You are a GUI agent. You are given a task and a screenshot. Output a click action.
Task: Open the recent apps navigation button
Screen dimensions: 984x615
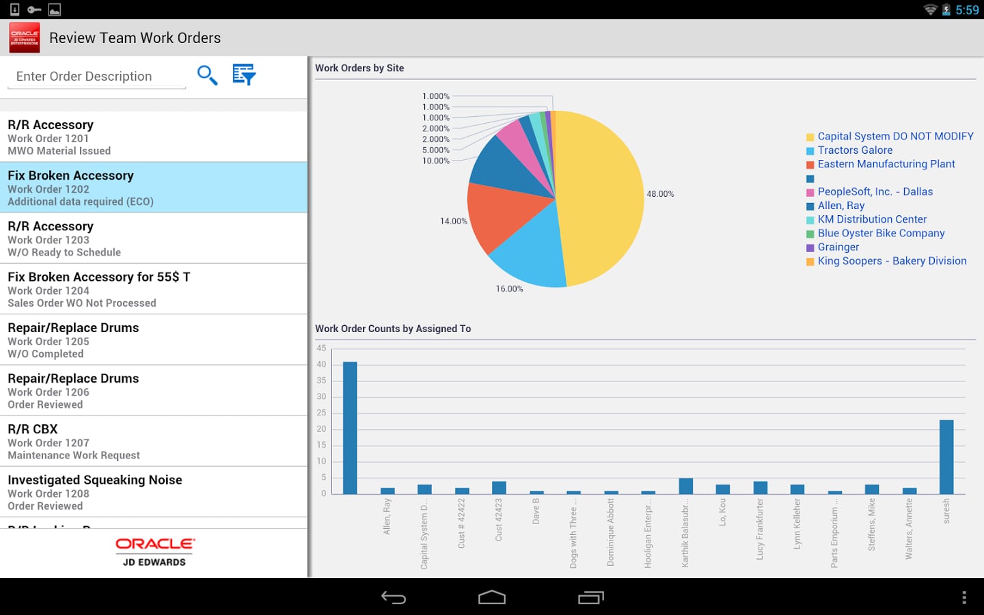pyautogui.click(x=591, y=598)
